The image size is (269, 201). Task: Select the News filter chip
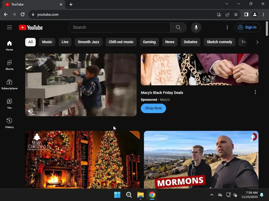(170, 42)
